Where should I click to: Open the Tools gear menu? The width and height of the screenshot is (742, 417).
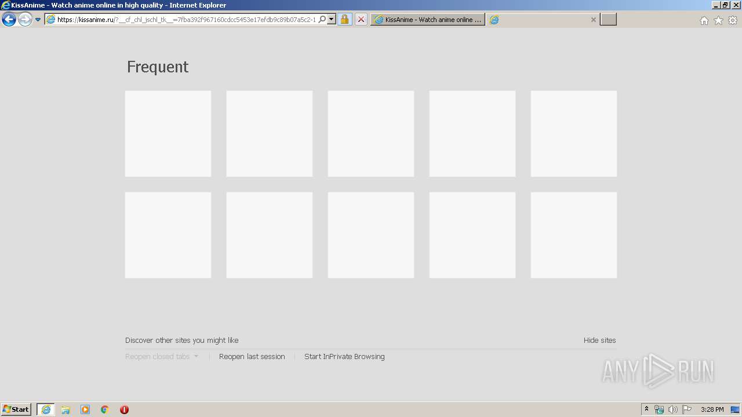[x=733, y=20]
